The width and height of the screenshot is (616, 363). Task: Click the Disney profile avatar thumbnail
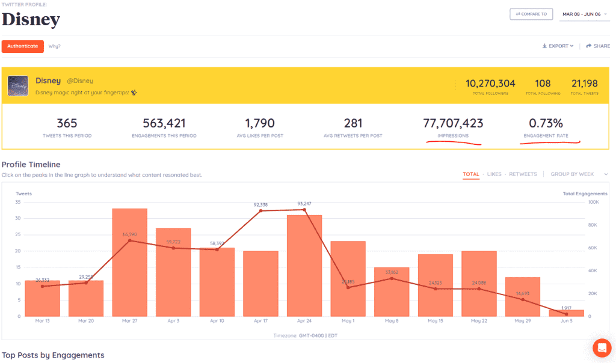(x=17, y=85)
